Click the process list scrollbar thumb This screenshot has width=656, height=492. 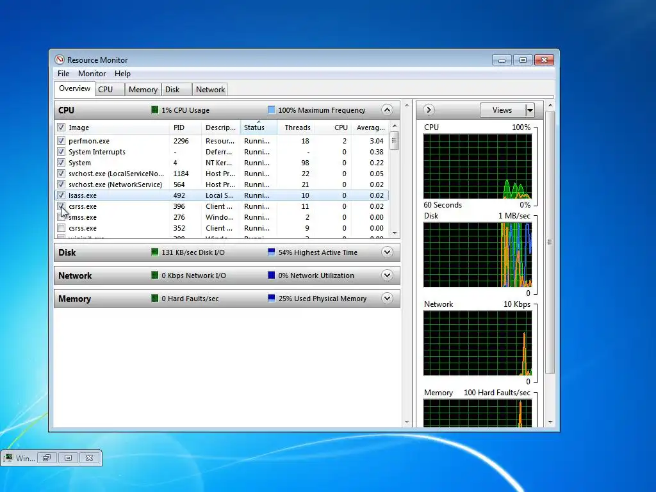[x=394, y=140]
